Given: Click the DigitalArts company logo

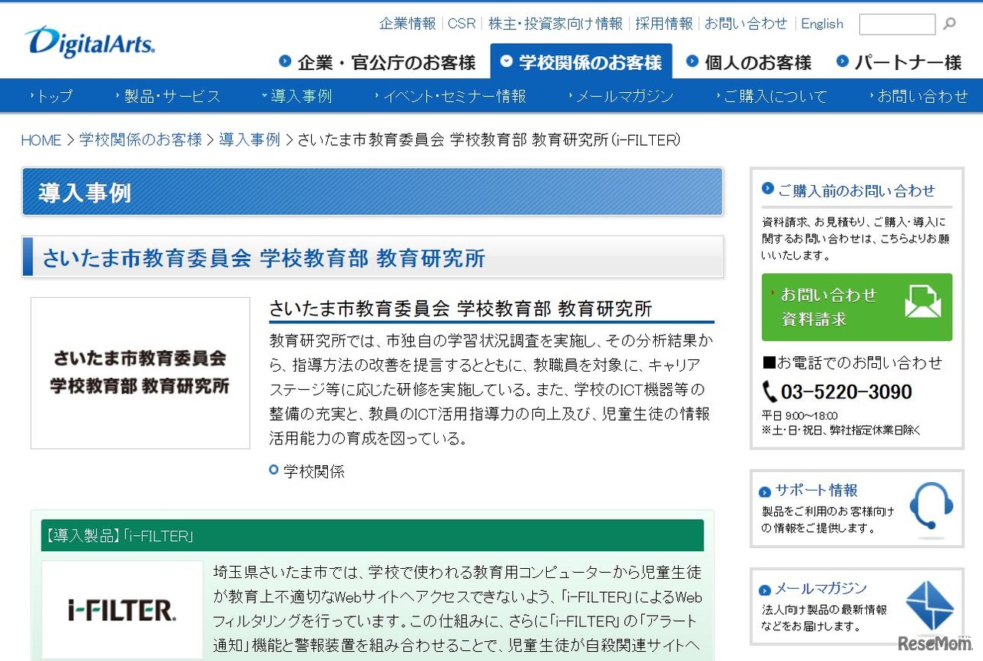Looking at the screenshot, I should [x=88, y=43].
